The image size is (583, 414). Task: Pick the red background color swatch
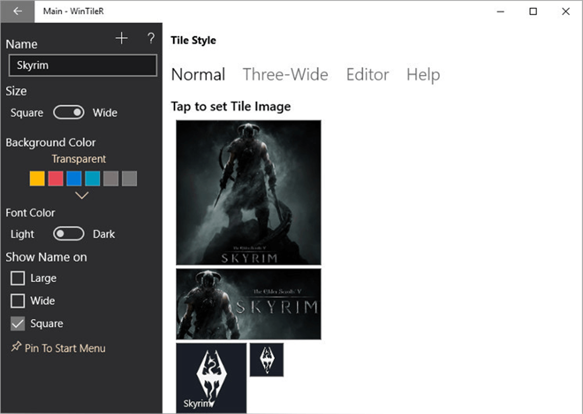click(56, 178)
